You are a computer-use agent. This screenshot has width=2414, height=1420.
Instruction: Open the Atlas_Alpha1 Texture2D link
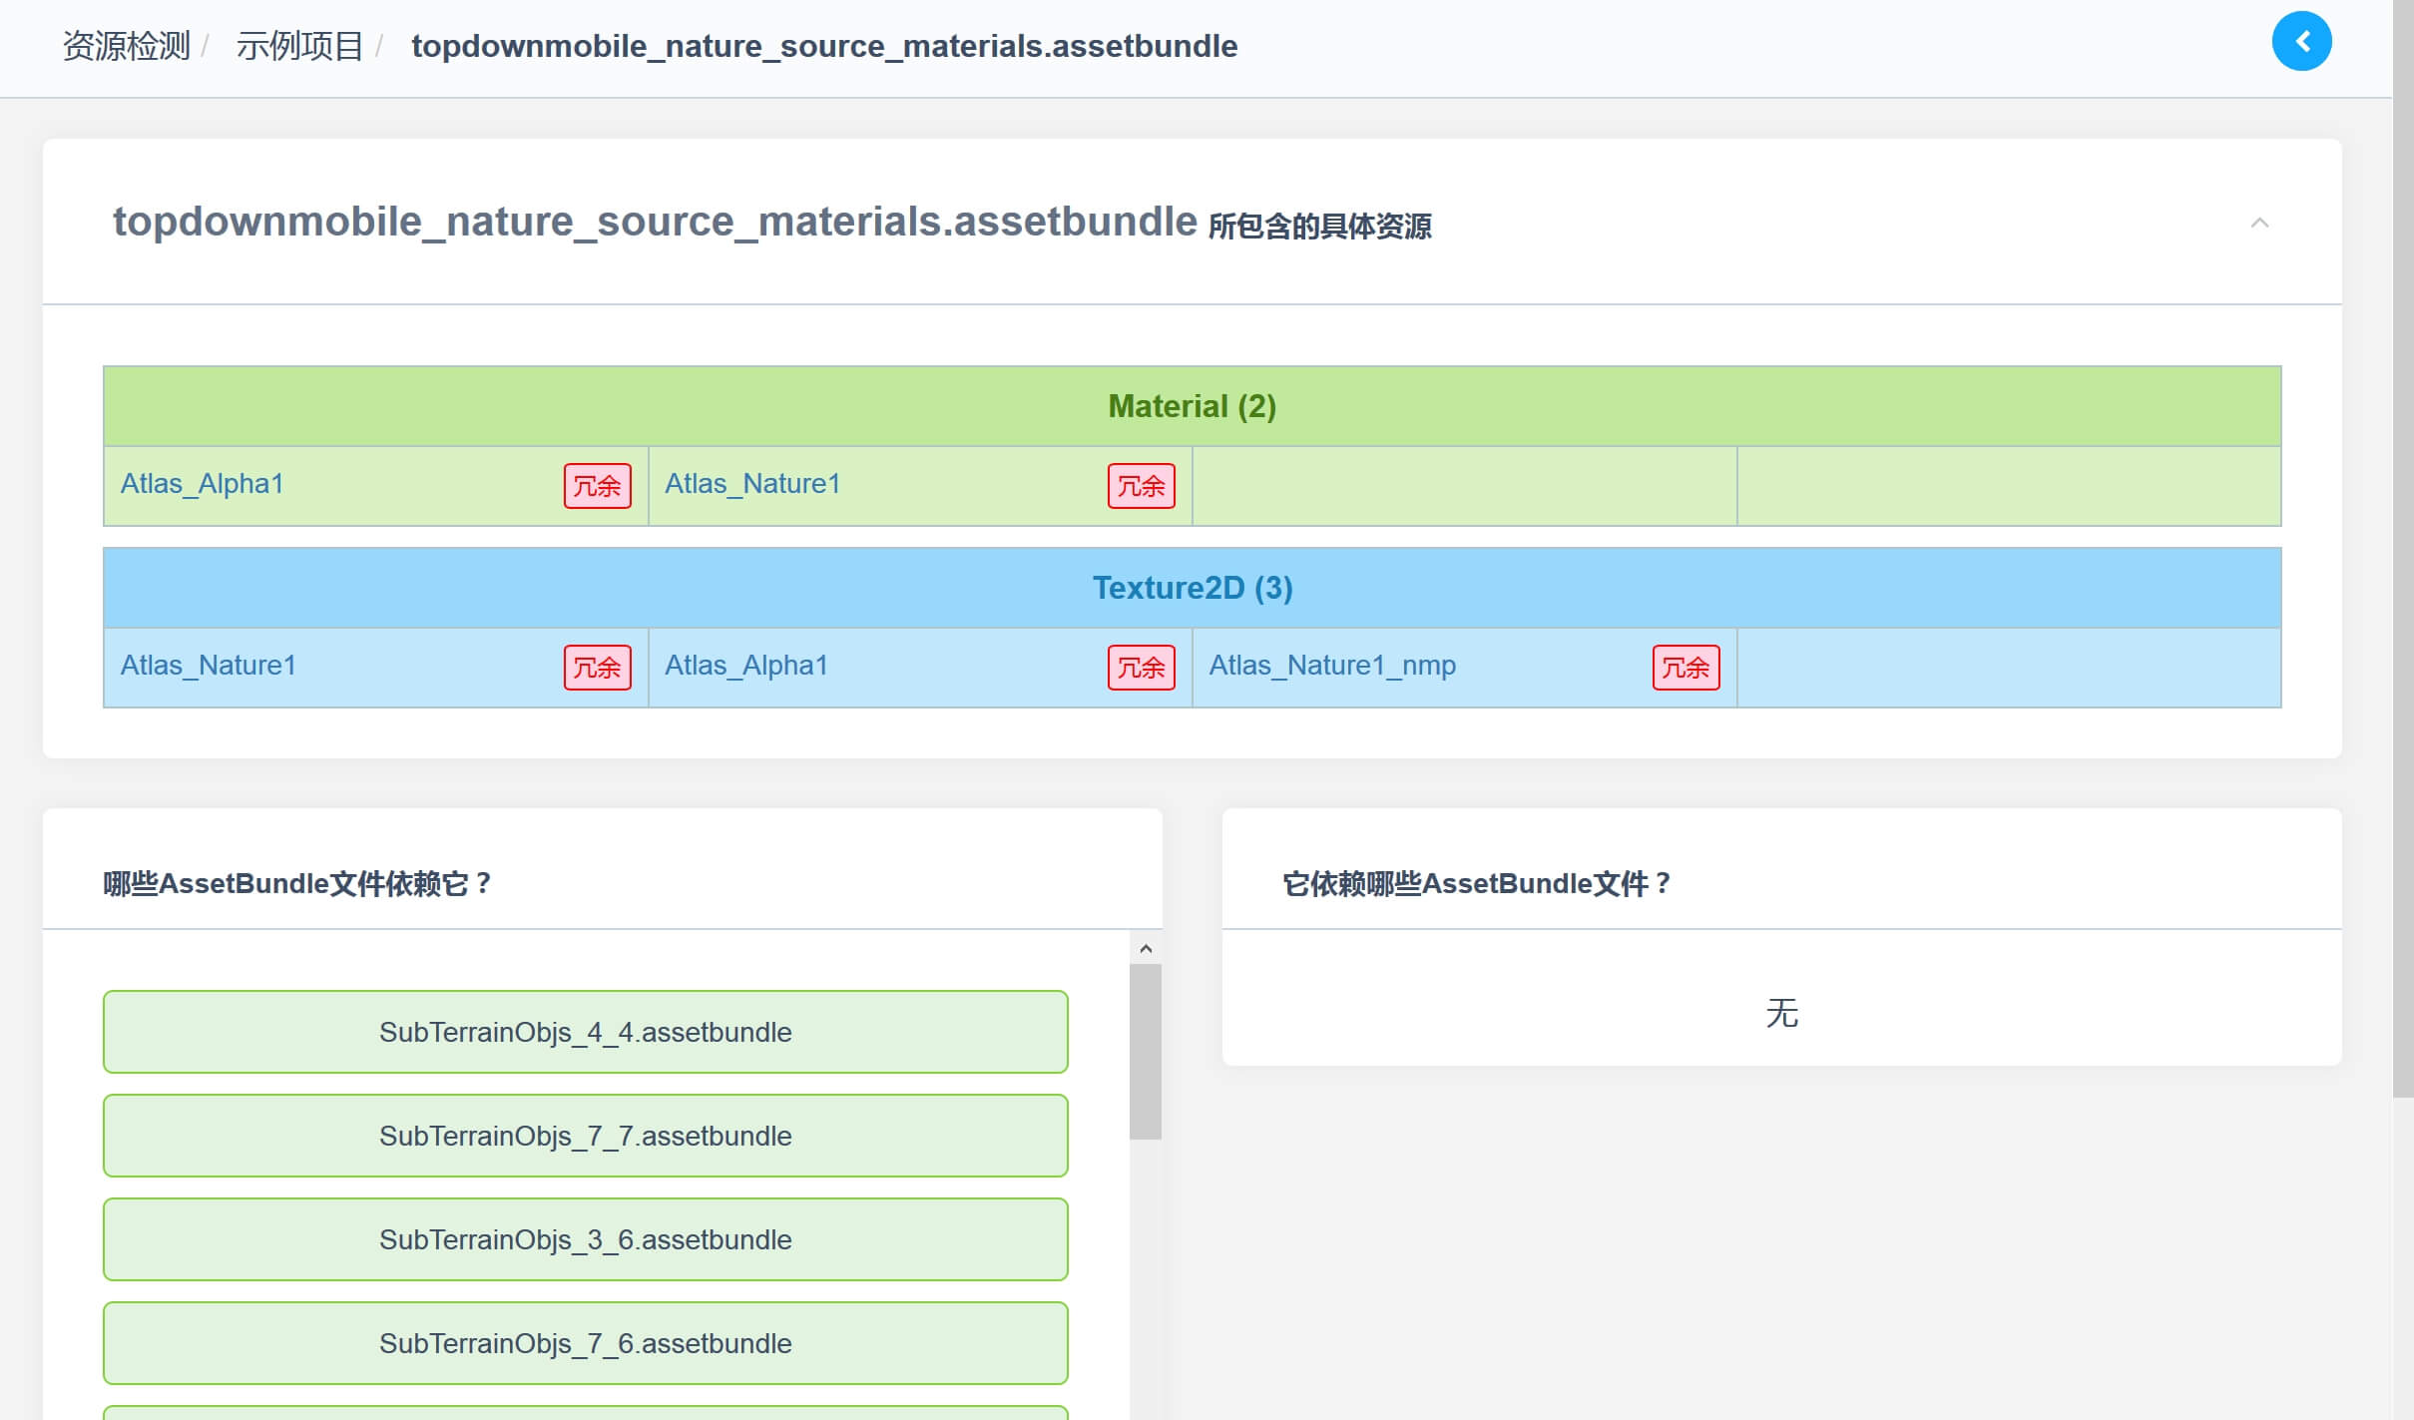(x=746, y=666)
